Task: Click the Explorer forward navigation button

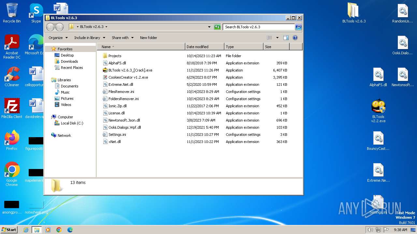Action: (x=59, y=27)
